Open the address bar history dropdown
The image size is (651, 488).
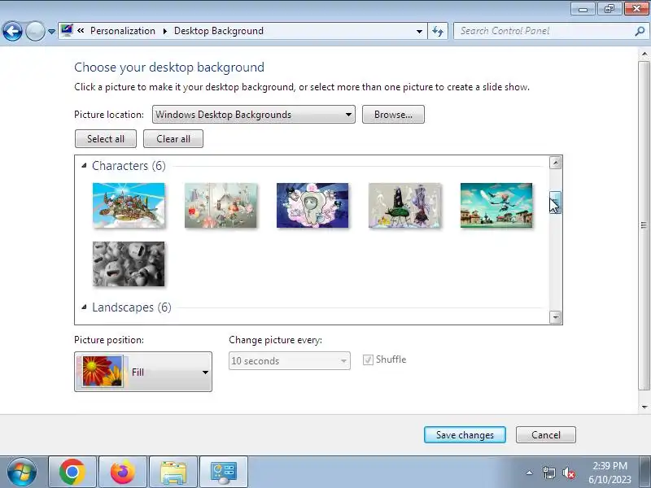(x=419, y=31)
